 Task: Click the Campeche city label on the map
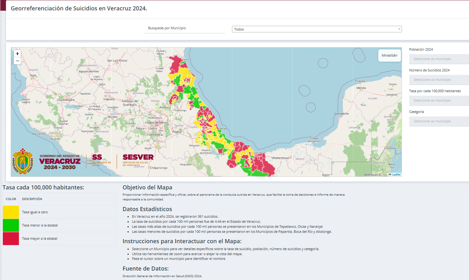[x=342, y=114]
